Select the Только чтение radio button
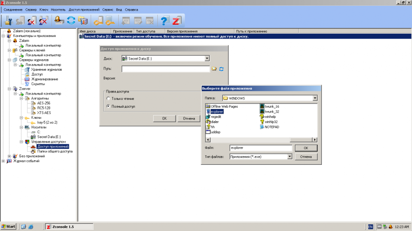 coord(108,99)
